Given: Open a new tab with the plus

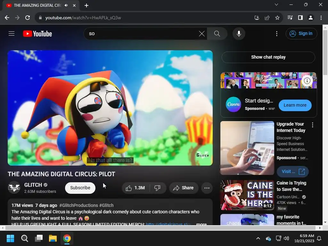Looking at the screenshot, I should tap(86, 5).
